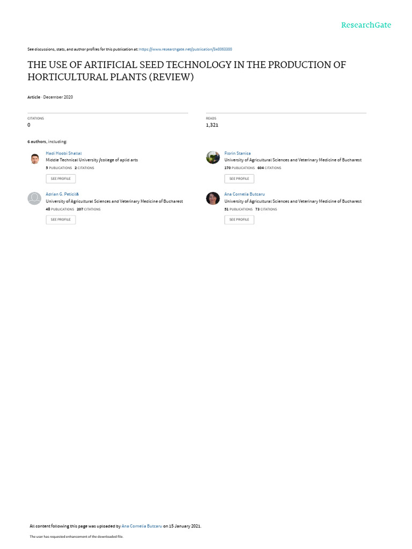Click the 170 publications count for Florin Stanica
This screenshot has width=412, height=549.
click(239, 168)
